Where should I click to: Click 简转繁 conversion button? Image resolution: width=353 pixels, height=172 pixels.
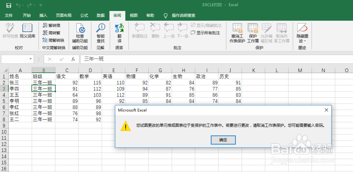pyautogui.click(x=52, y=33)
